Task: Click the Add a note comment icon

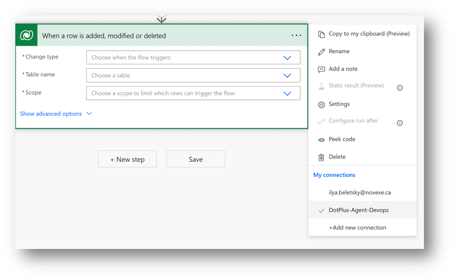Action: tap(321, 69)
